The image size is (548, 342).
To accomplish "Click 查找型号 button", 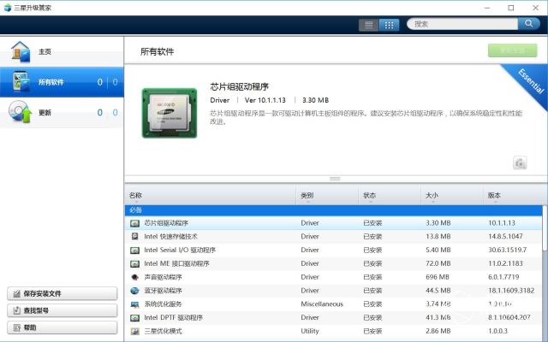I will [x=63, y=310].
